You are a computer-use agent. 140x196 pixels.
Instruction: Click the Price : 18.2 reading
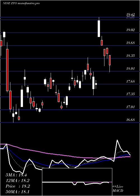[x=18, y=186]
